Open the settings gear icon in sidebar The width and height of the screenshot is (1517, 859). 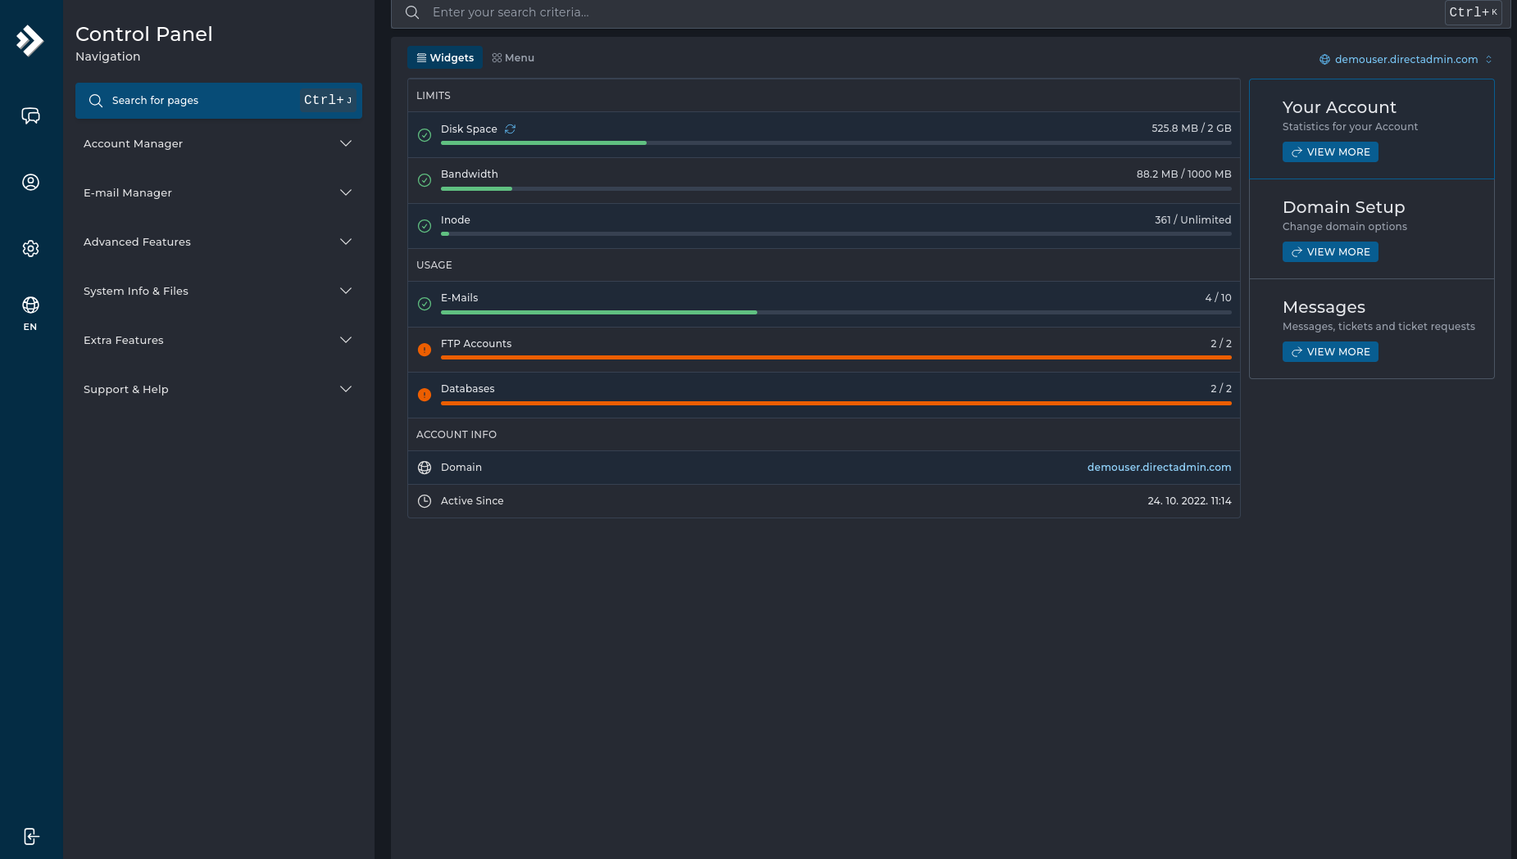click(30, 248)
